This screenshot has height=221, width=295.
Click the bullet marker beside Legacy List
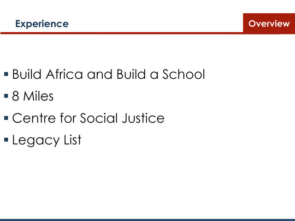click(6, 140)
